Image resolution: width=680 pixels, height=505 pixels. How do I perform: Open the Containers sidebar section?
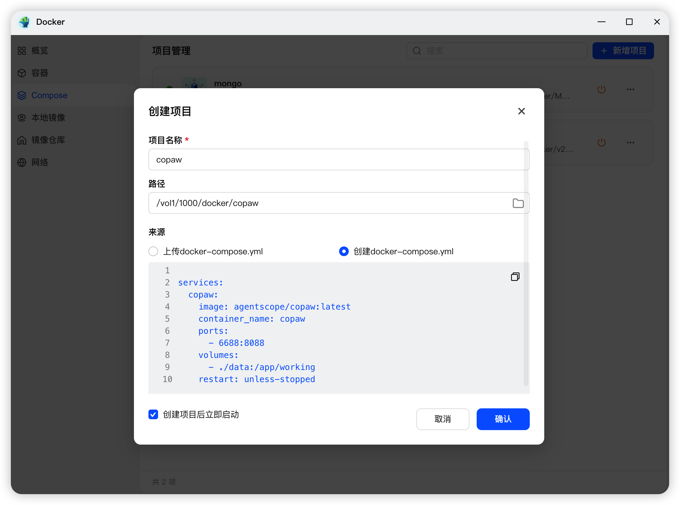(x=40, y=73)
